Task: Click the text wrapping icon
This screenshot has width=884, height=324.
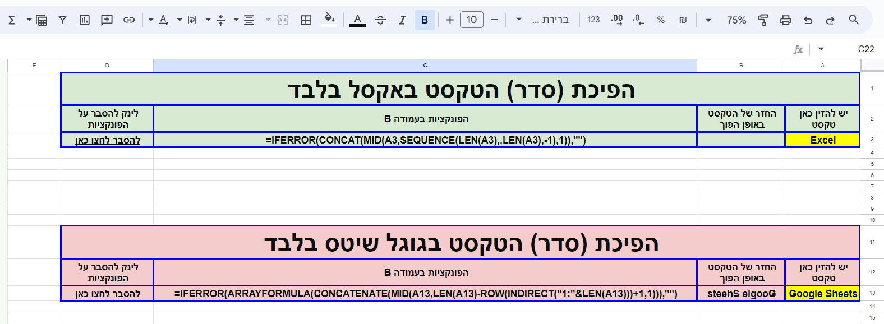Action: click(192, 20)
